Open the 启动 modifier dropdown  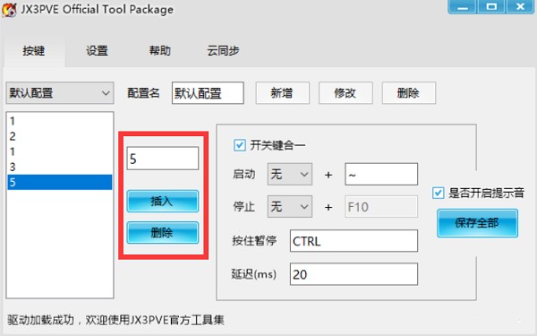[x=290, y=174]
